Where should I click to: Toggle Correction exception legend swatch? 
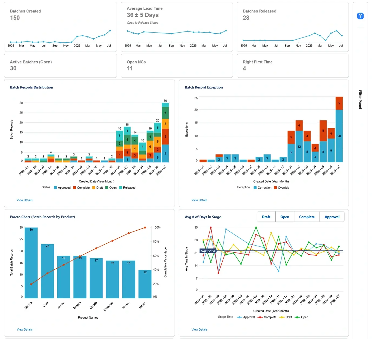pyautogui.click(x=255, y=188)
